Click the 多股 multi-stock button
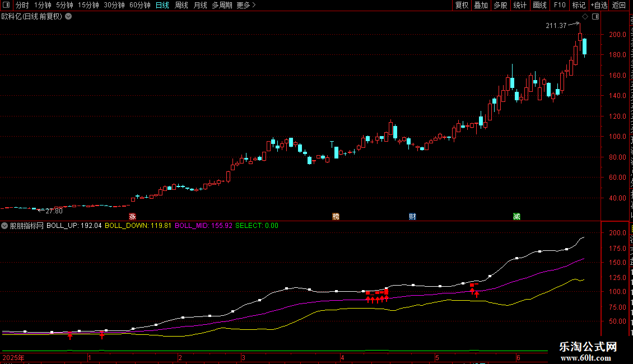Screen dimensions: 633x364 pos(500,5)
